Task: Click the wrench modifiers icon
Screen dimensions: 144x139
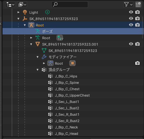Action: pos(44,57)
